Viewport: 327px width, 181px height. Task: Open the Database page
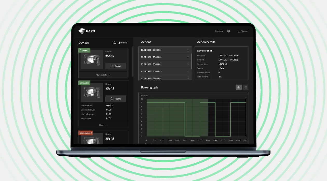pos(219,31)
